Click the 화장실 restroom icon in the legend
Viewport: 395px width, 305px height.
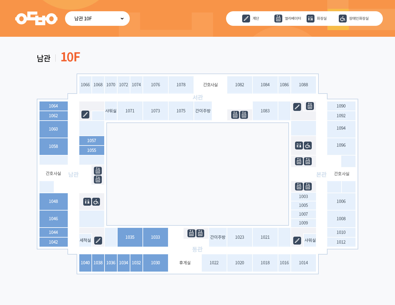tap(311, 19)
